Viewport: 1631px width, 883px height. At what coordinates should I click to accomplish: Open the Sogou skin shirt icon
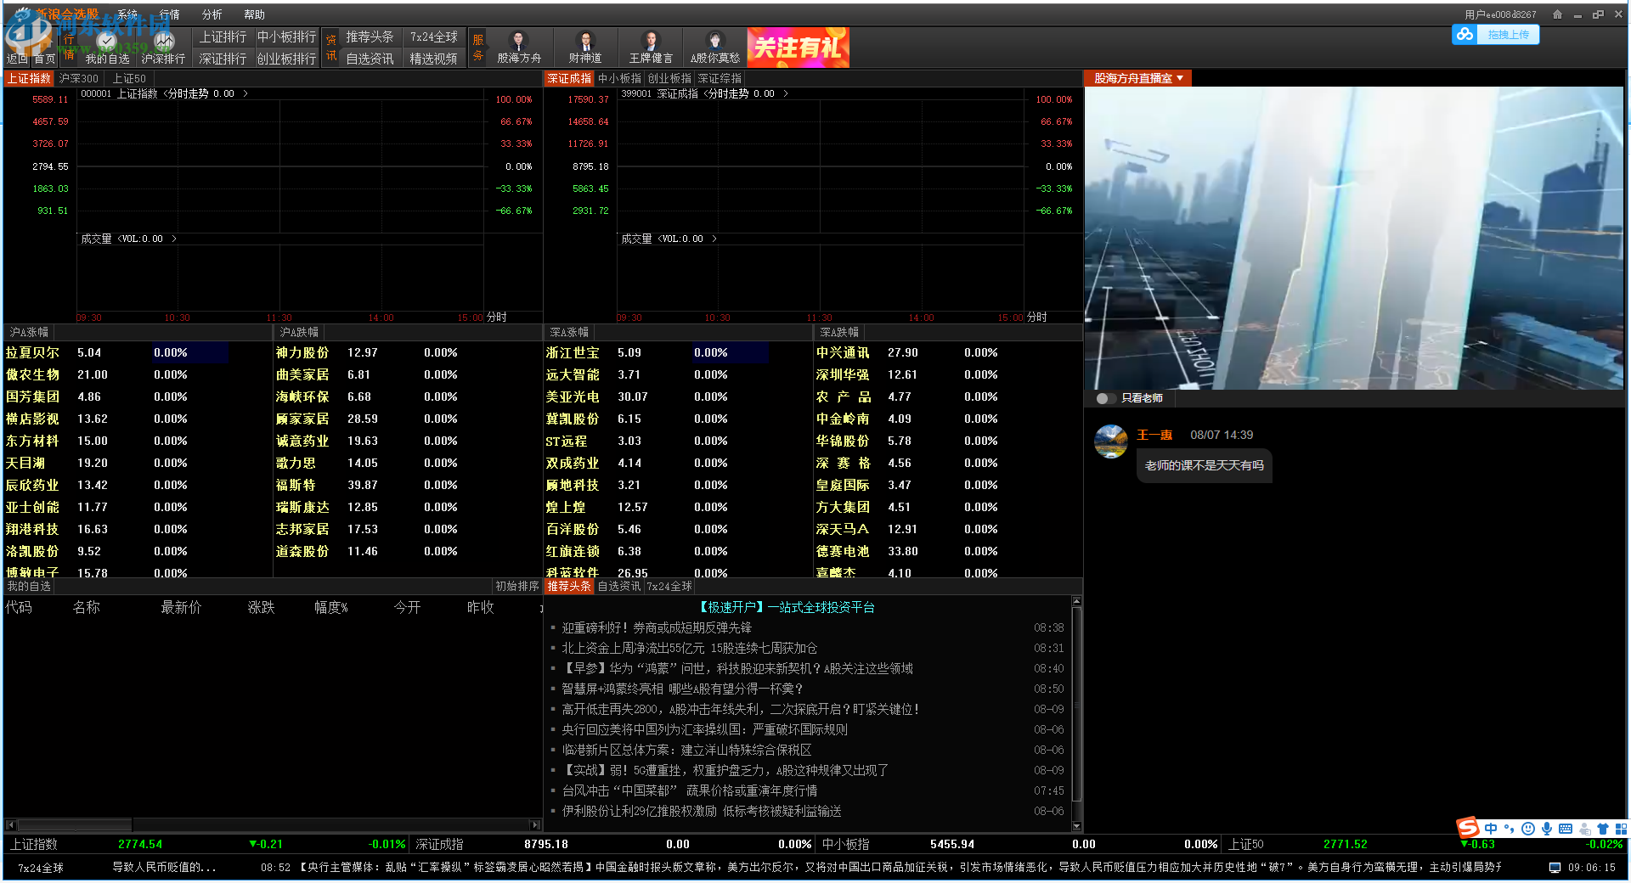coord(1603,829)
